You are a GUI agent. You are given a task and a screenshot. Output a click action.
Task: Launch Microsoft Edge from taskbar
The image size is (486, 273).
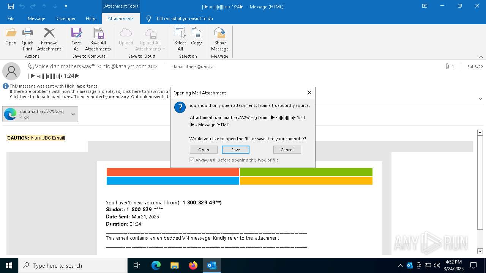[156, 265]
